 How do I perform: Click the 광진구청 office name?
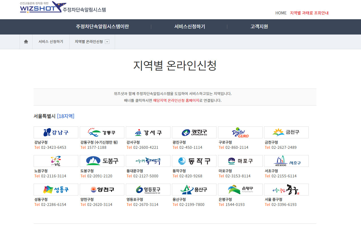point(179,142)
